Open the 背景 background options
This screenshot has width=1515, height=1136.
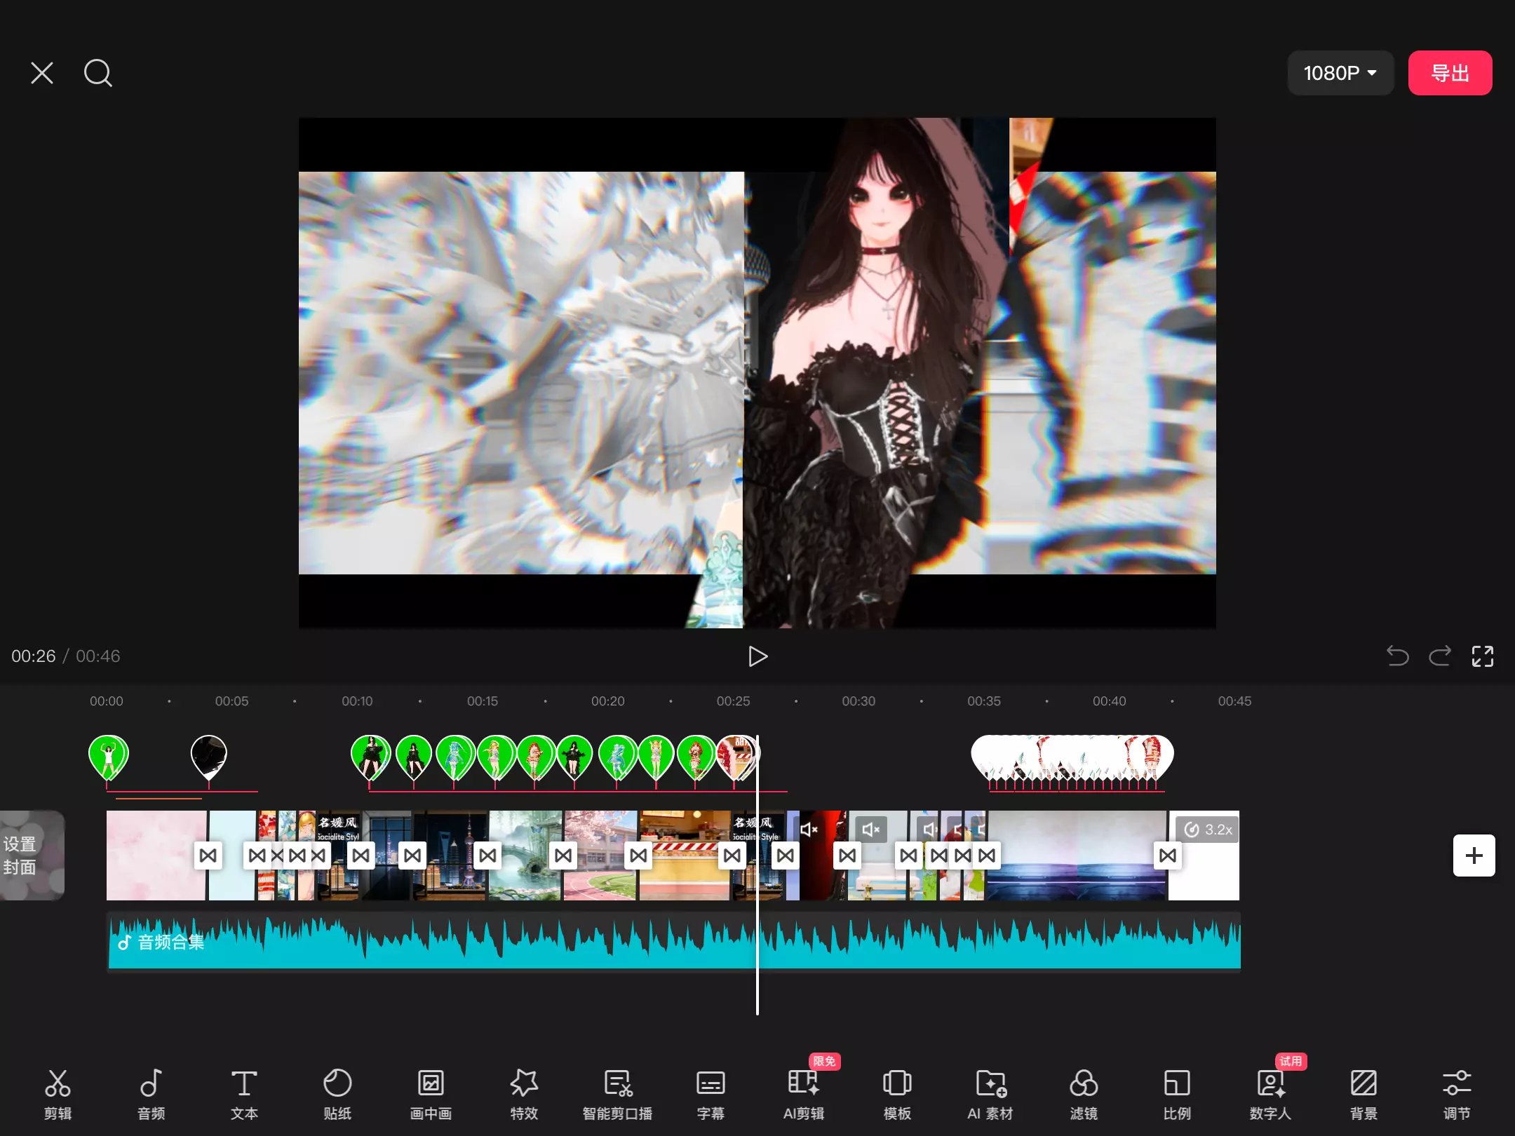coord(1363,1093)
